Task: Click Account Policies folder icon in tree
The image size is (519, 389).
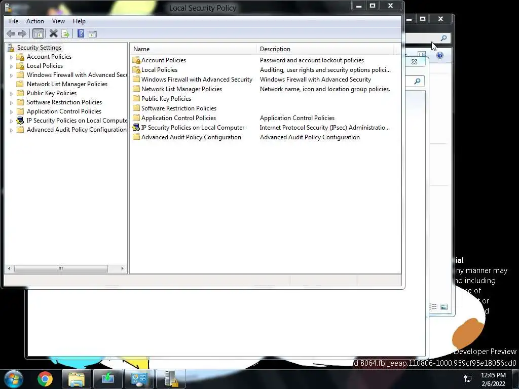Action: coord(20,57)
